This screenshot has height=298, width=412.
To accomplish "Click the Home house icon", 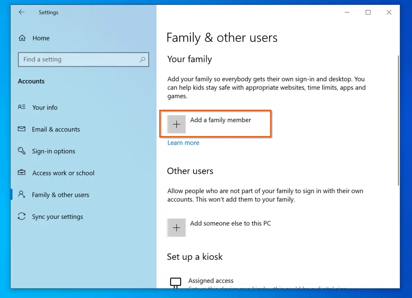I will (x=22, y=38).
